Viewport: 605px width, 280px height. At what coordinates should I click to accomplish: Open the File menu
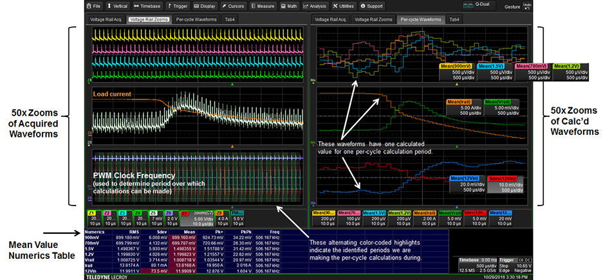tap(93, 6)
